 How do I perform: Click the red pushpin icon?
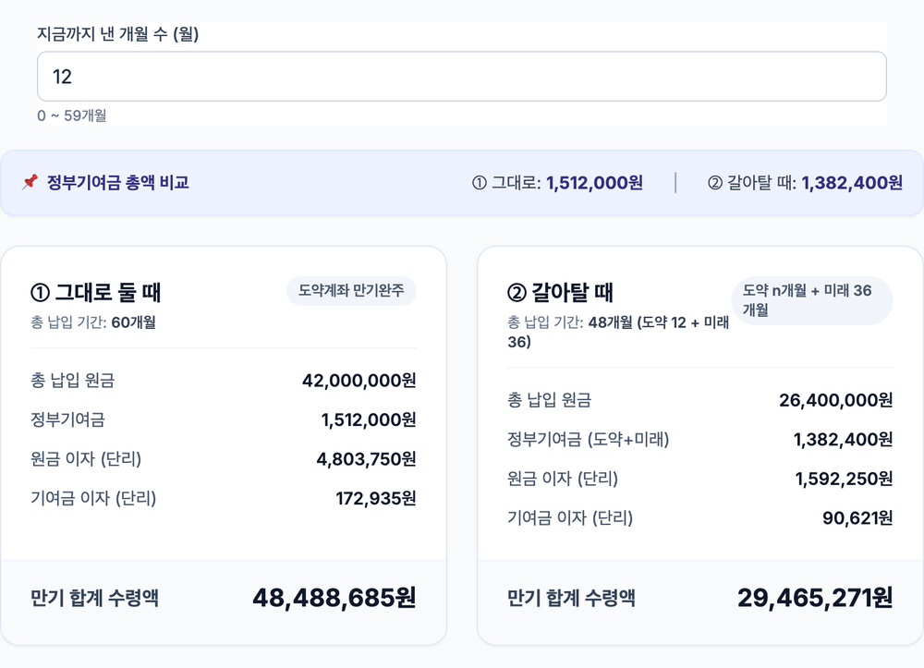[x=30, y=183]
